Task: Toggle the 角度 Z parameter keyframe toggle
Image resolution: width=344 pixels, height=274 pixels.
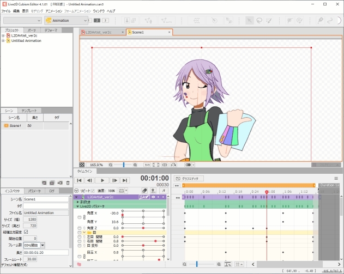Action: [x=80, y=228]
